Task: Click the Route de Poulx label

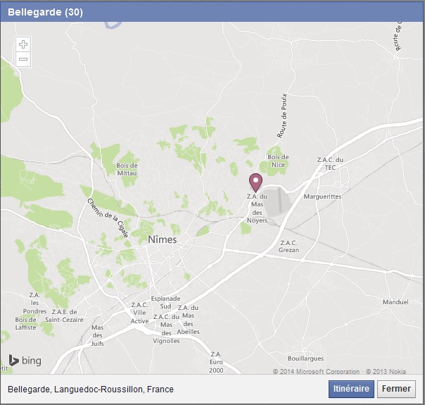Action: [x=282, y=116]
